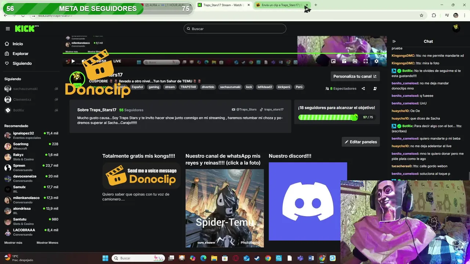Image resolution: width=470 pixels, height=264 pixels.
Task: Open player settings gear
Action: pos(376,61)
